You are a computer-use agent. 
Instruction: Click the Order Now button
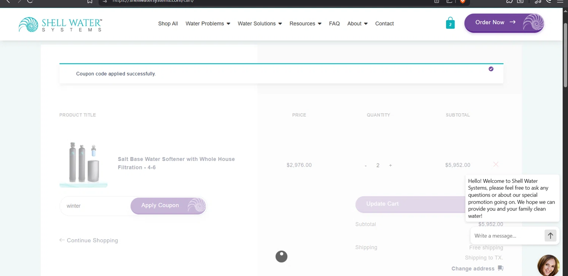504,23
